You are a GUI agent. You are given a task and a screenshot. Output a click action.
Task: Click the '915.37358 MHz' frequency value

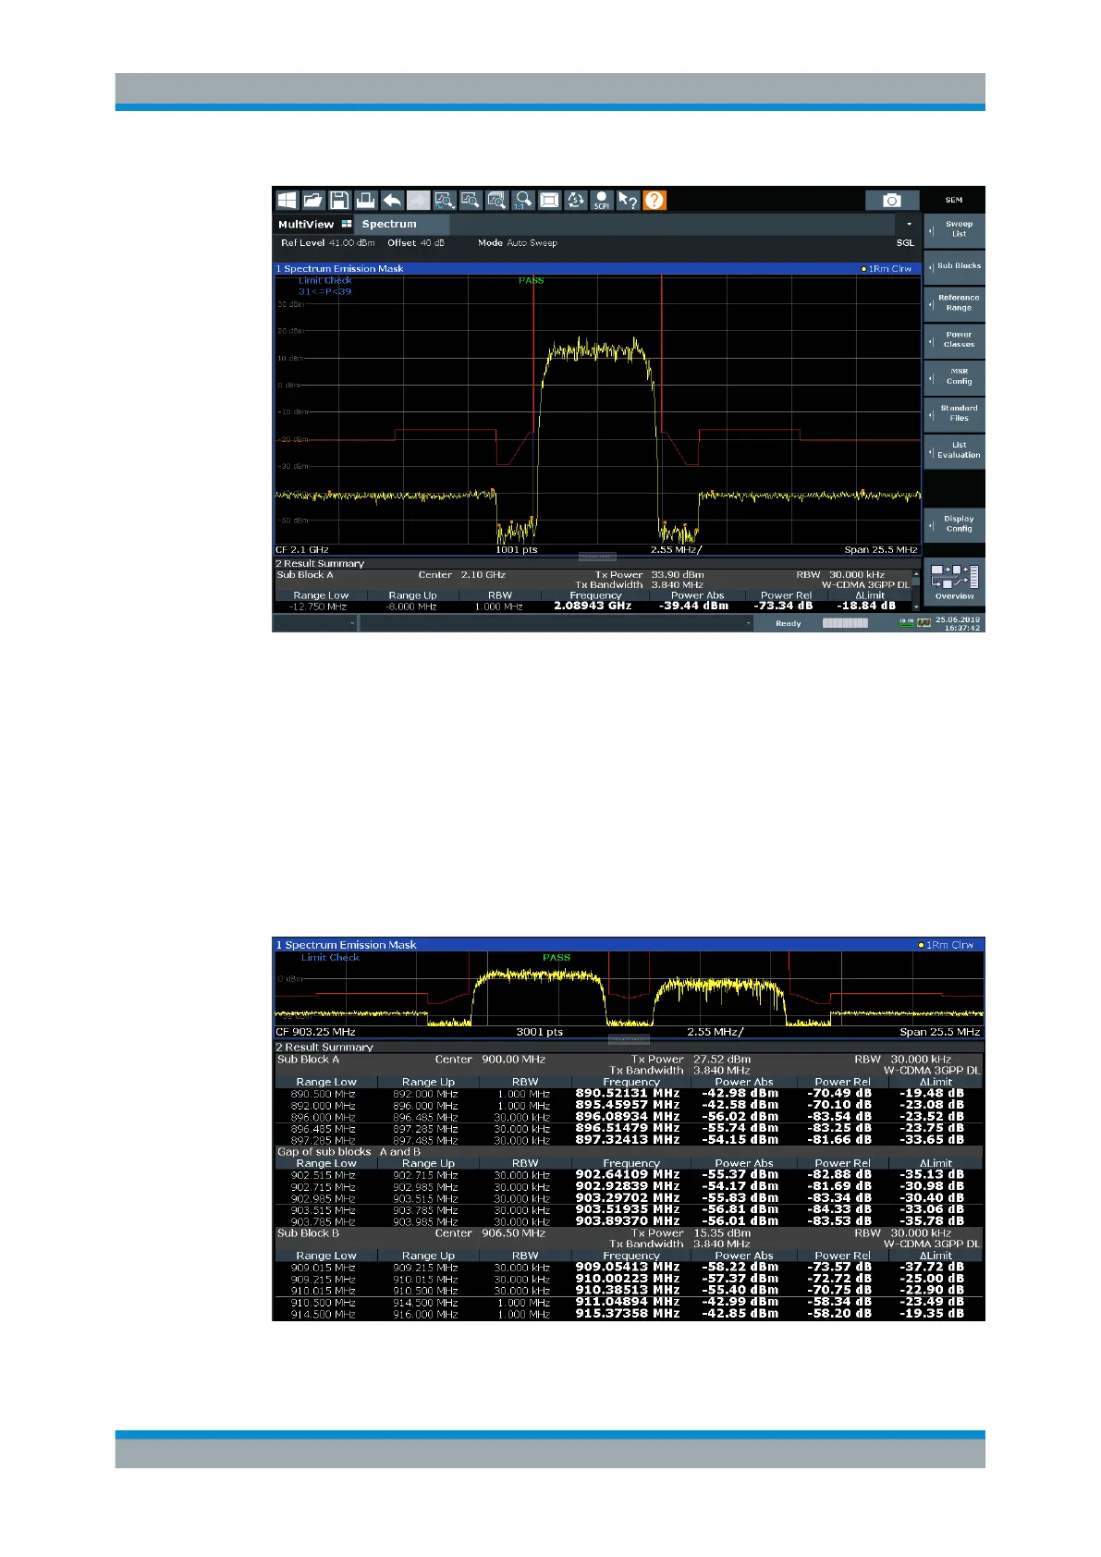click(627, 1314)
